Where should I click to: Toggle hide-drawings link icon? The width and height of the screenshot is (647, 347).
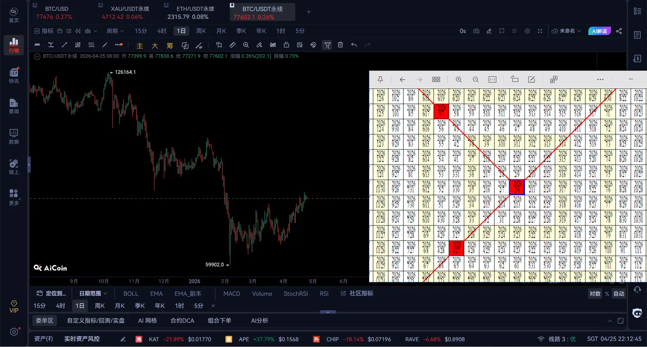[313, 45]
